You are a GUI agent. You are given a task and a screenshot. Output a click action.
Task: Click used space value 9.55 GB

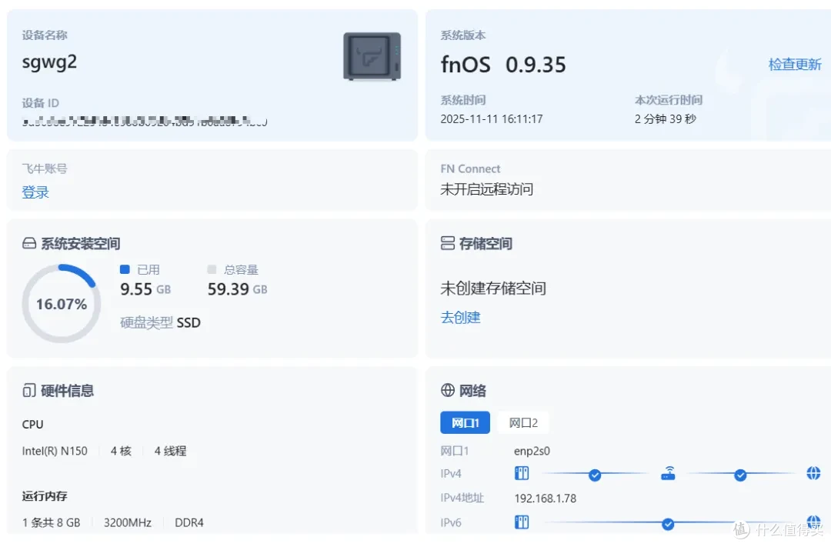145,289
